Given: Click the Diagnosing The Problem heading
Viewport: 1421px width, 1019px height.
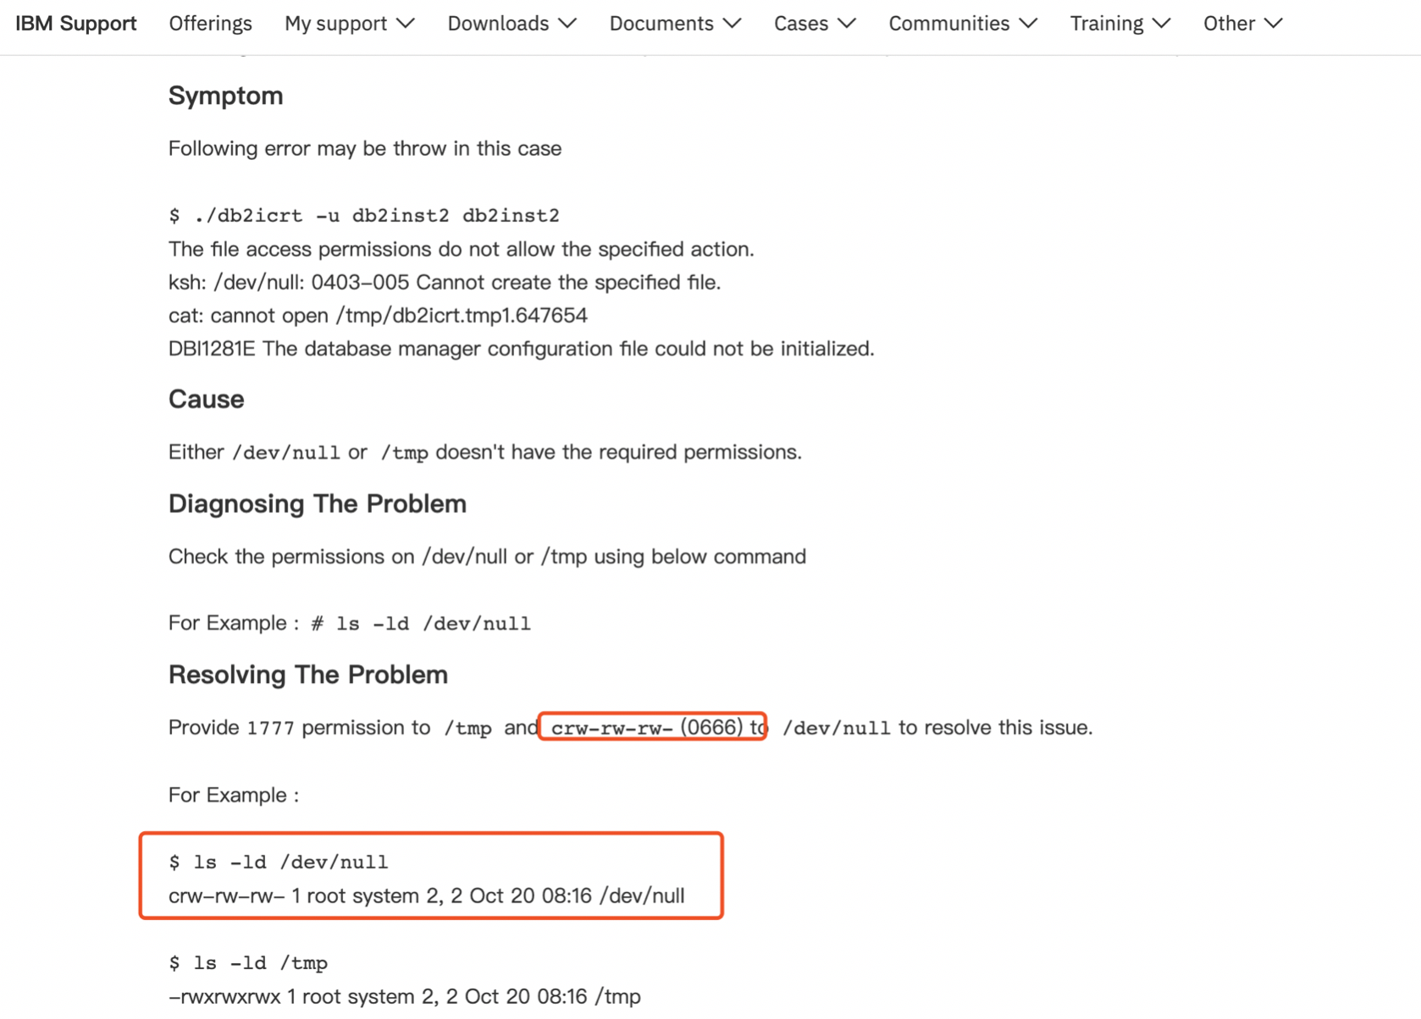Looking at the screenshot, I should 318,504.
